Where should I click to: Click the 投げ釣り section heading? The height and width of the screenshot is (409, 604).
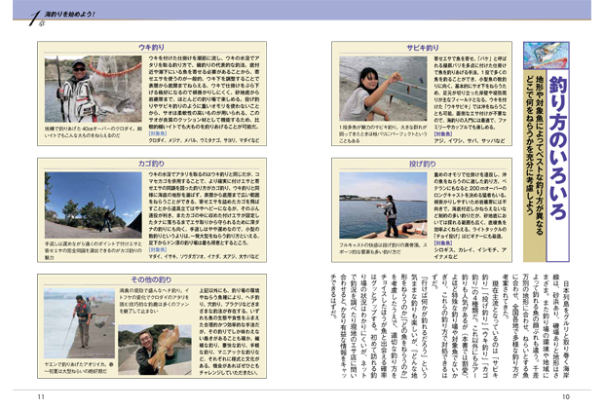(423, 164)
